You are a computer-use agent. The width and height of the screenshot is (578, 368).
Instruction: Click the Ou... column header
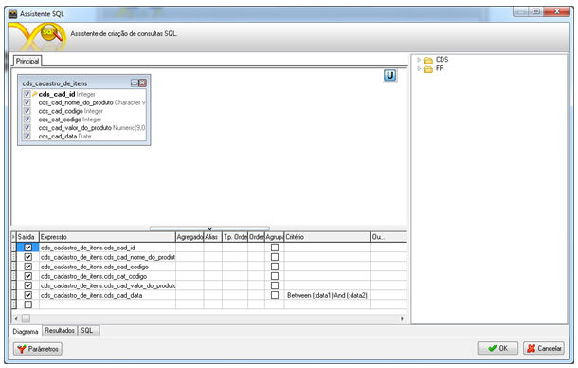(388, 237)
